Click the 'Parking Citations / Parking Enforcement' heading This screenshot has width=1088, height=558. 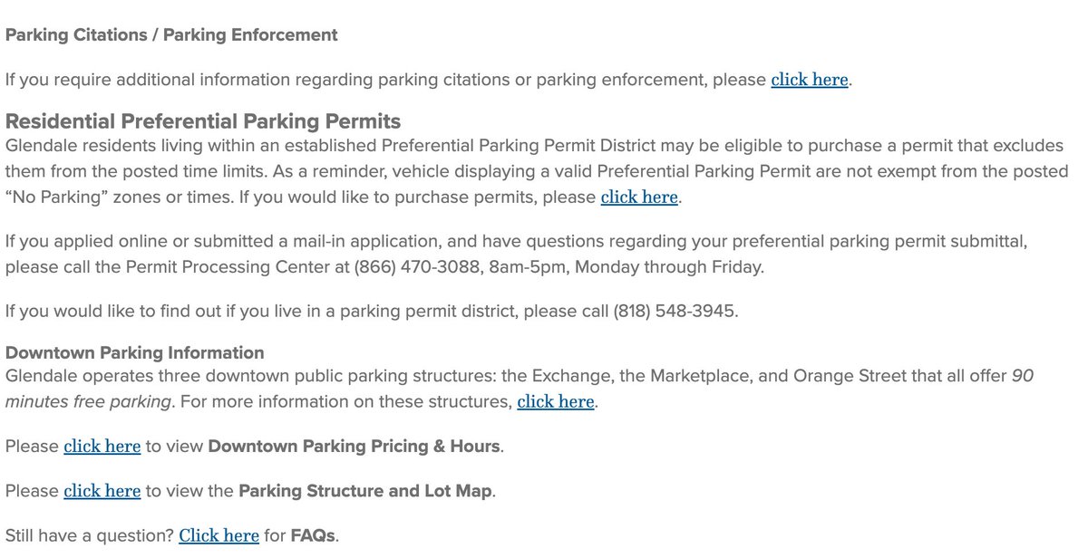tap(171, 35)
